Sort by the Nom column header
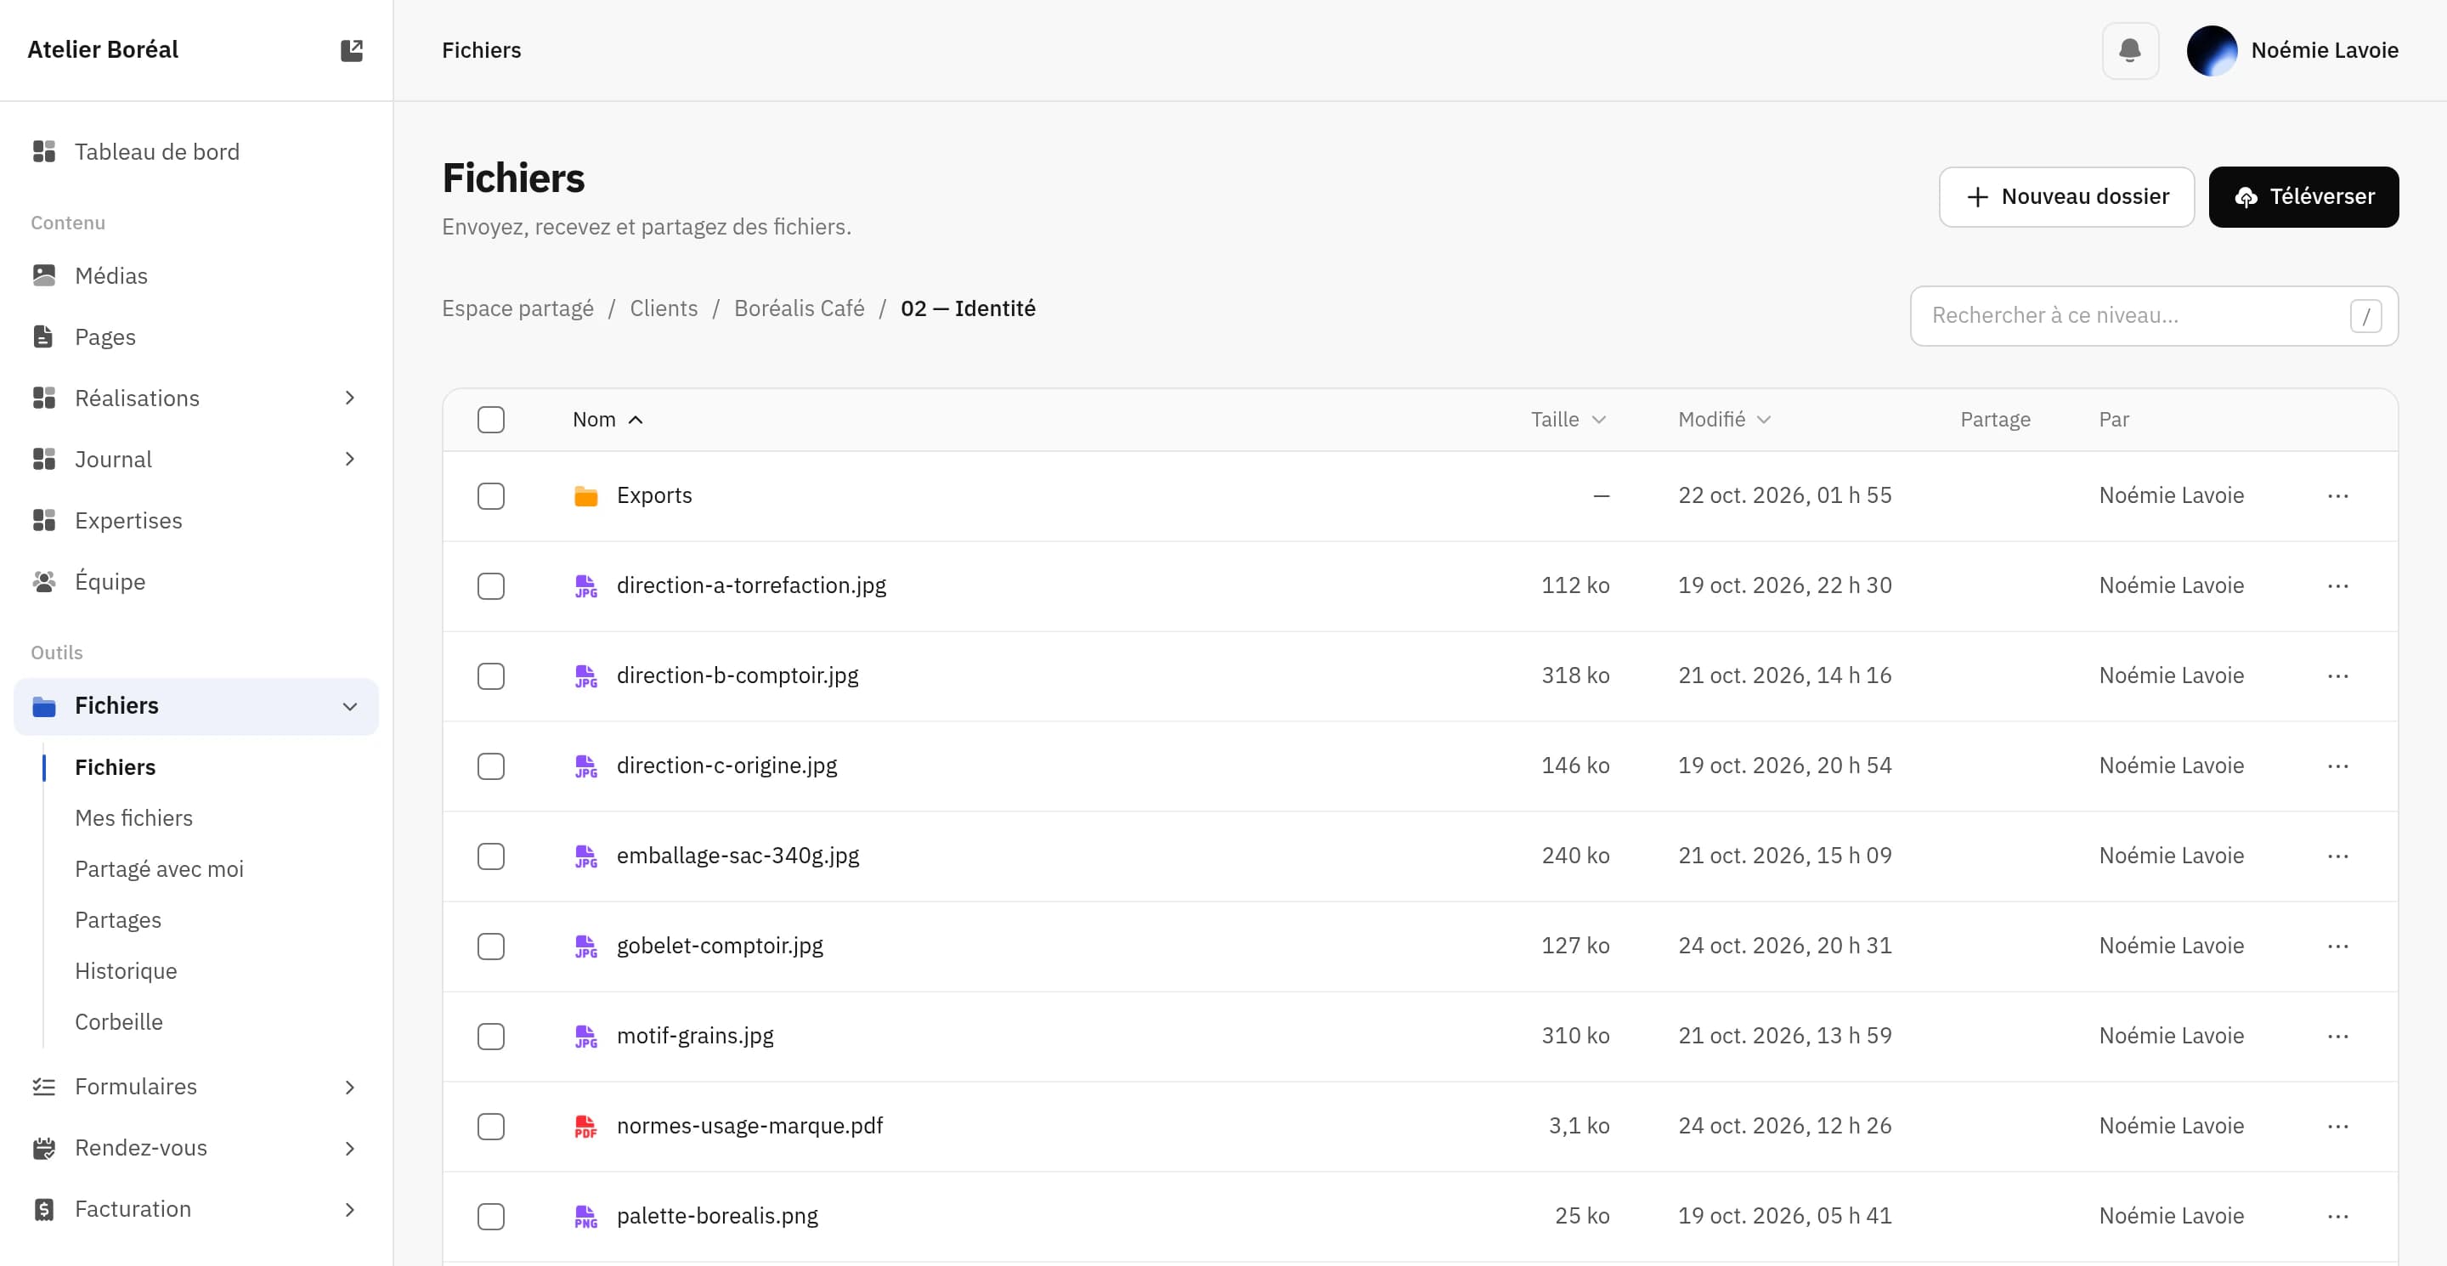Image resolution: width=2447 pixels, height=1266 pixels. (607, 420)
